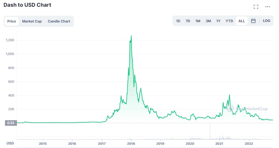Set chart range to 7D

[x=188, y=21]
